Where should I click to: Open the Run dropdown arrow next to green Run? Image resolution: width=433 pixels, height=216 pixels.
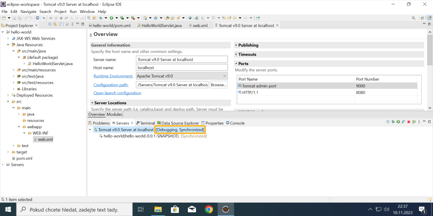pyautogui.click(x=116, y=18)
